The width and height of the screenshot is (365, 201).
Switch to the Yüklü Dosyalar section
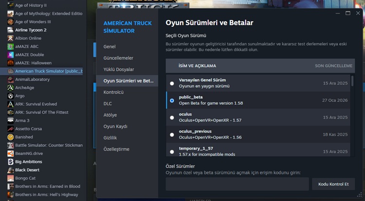pos(119,69)
